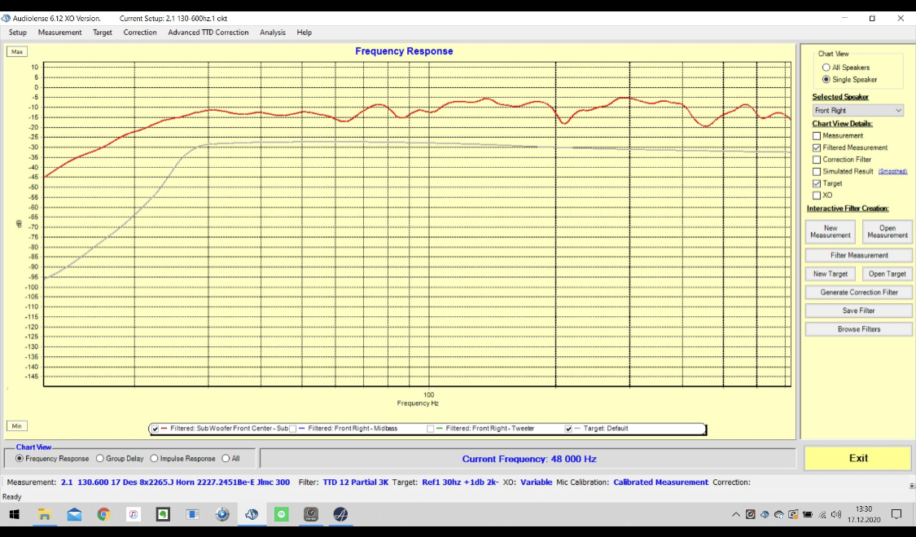Screen dimensions: 916x537
Task: Click the New Measurement button
Action: [831, 231]
